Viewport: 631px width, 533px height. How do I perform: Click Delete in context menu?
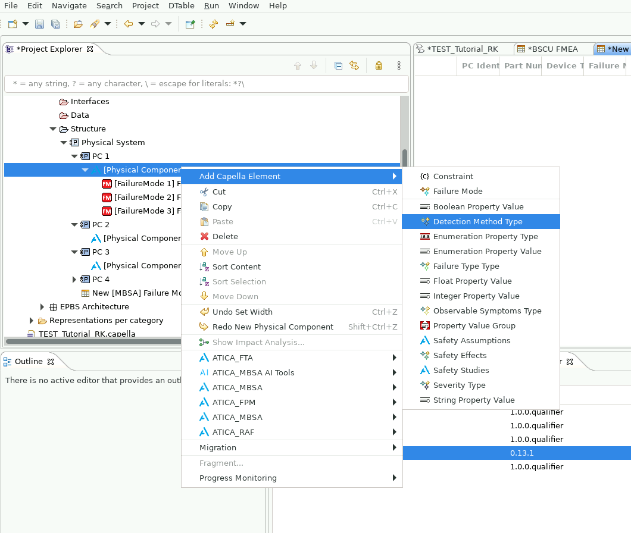point(292,237)
